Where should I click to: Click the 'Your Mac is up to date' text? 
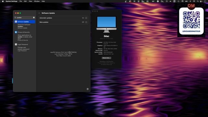pos(63,56)
